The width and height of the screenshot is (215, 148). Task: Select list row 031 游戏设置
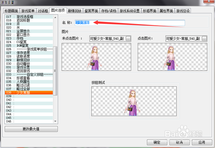point(29,67)
